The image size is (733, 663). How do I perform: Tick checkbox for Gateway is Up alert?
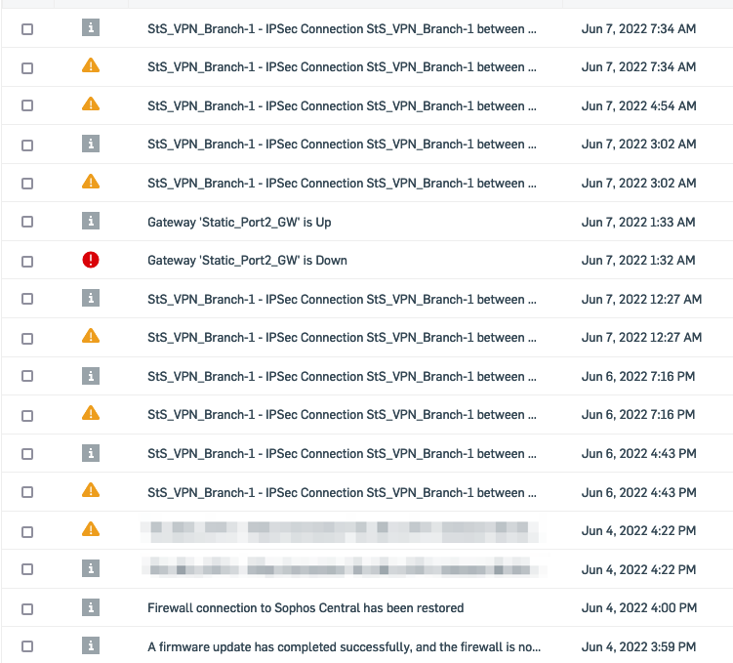(27, 222)
